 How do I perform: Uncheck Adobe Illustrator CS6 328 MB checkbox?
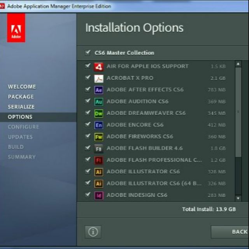click(x=88, y=171)
